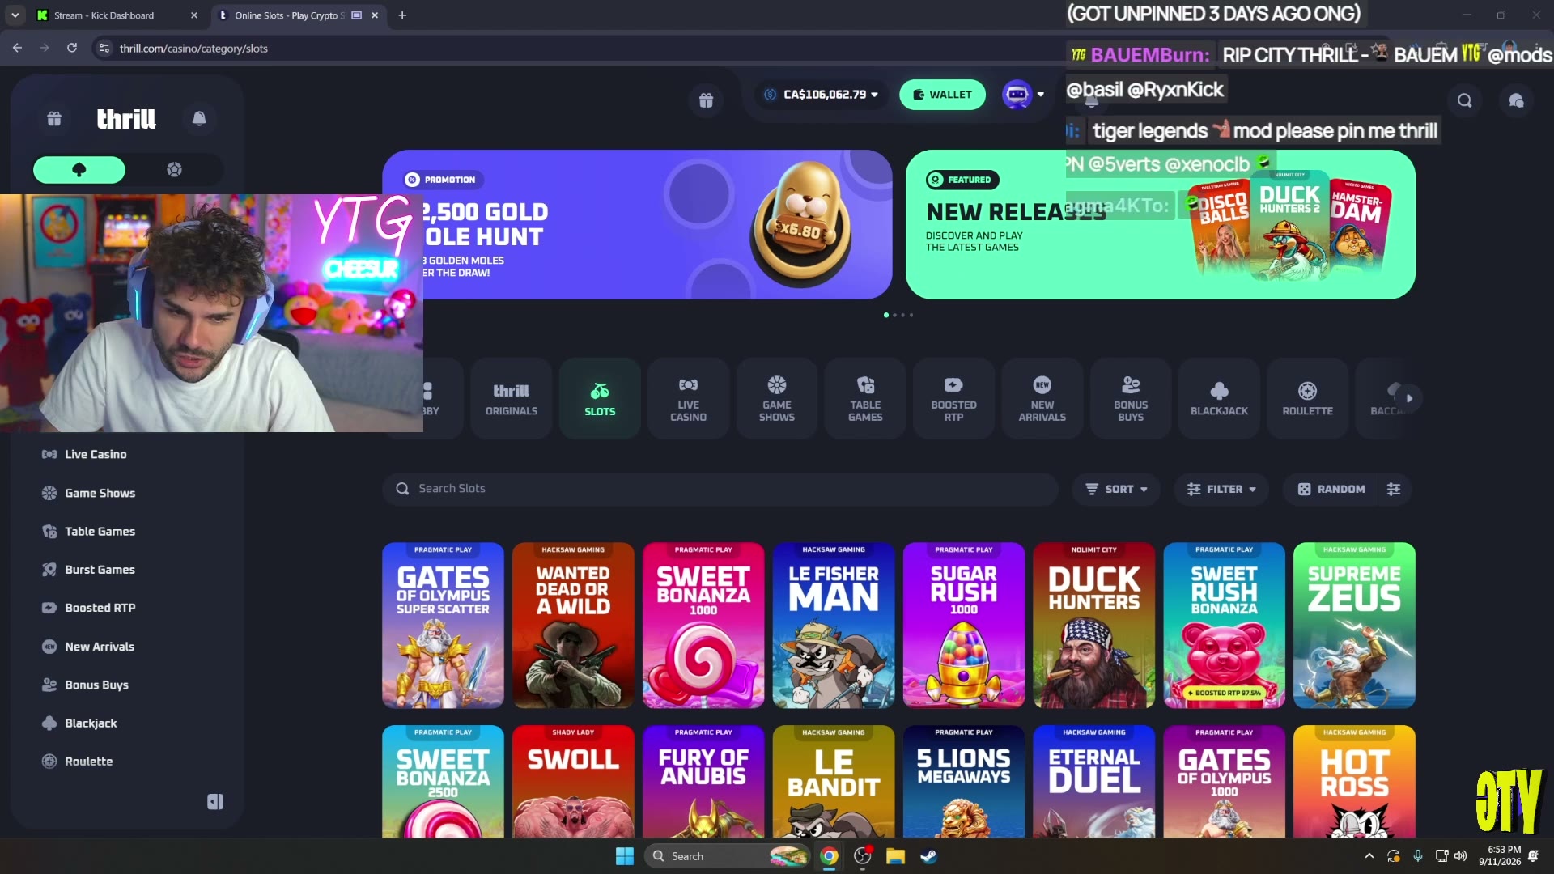Open the notifications bell in sidebar

[x=199, y=118]
